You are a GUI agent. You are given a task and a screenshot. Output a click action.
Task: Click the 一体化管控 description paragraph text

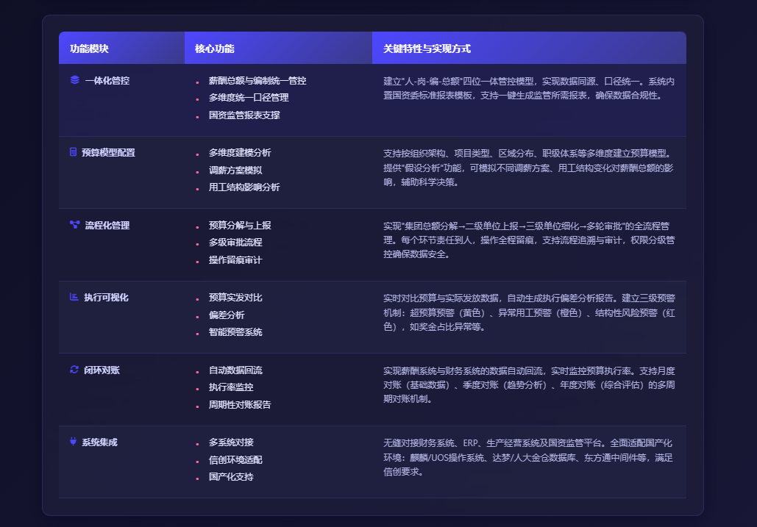pyautogui.click(x=528, y=88)
